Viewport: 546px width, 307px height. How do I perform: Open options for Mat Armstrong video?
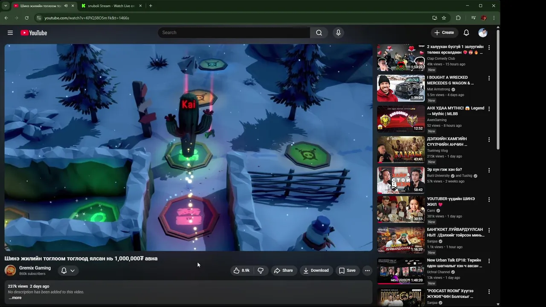(x=489, y=78)
